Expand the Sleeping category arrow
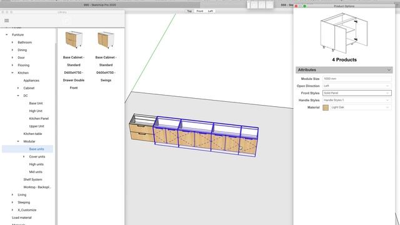This screenshot has width=400, height=225. click(12, 202)
